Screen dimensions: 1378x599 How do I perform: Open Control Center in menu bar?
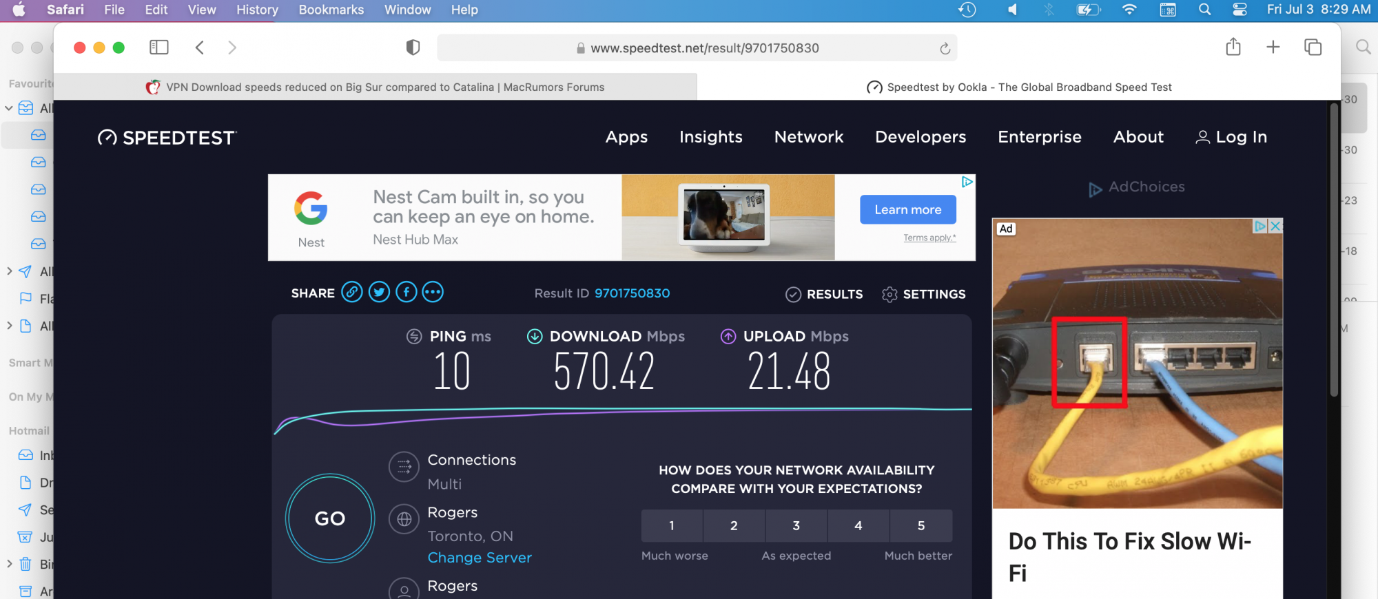(1240, 10)
